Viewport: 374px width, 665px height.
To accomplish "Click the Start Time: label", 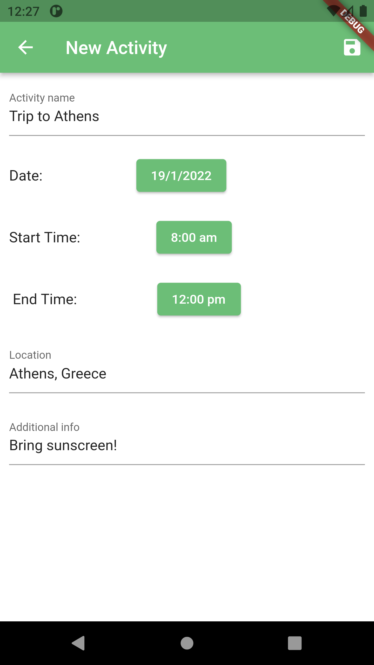I will pos(45,237).
